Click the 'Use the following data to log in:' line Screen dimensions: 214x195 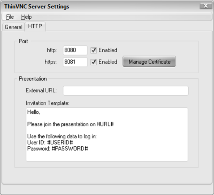pos(62,136)
